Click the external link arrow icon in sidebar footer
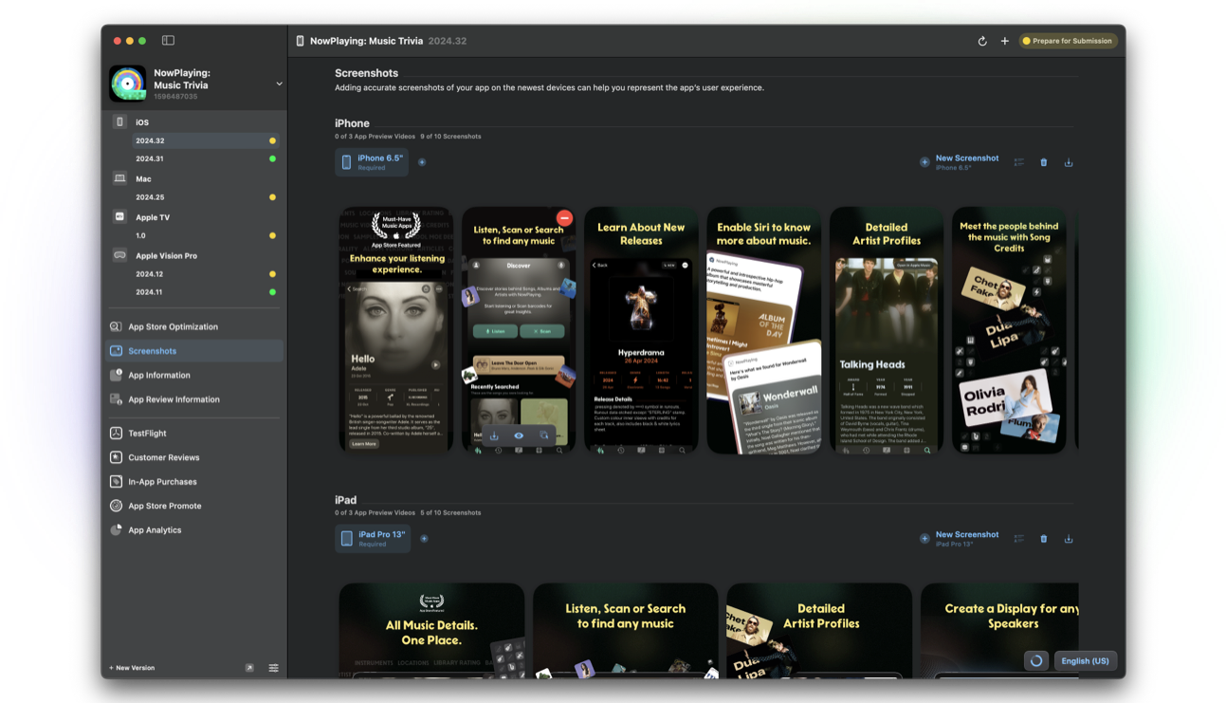Screen dimensions: 1226x703 click(x=249, y=668)
